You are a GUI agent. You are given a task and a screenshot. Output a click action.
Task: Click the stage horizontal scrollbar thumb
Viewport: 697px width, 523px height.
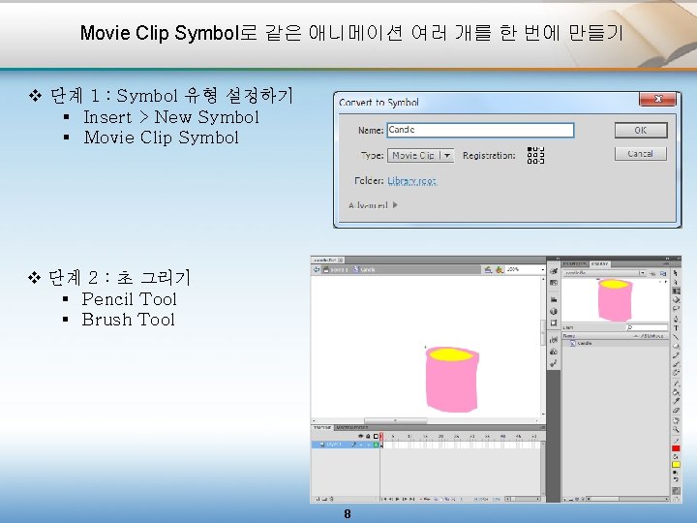396,420
